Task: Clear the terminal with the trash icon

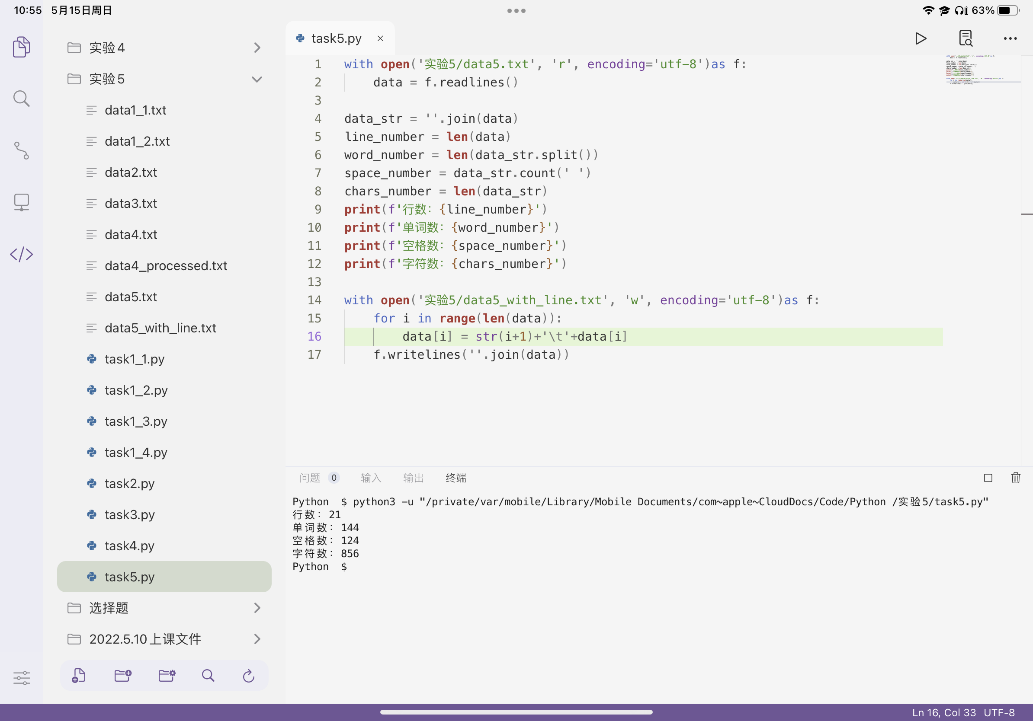Action: pyautogui.click(x=1015, y=478)
